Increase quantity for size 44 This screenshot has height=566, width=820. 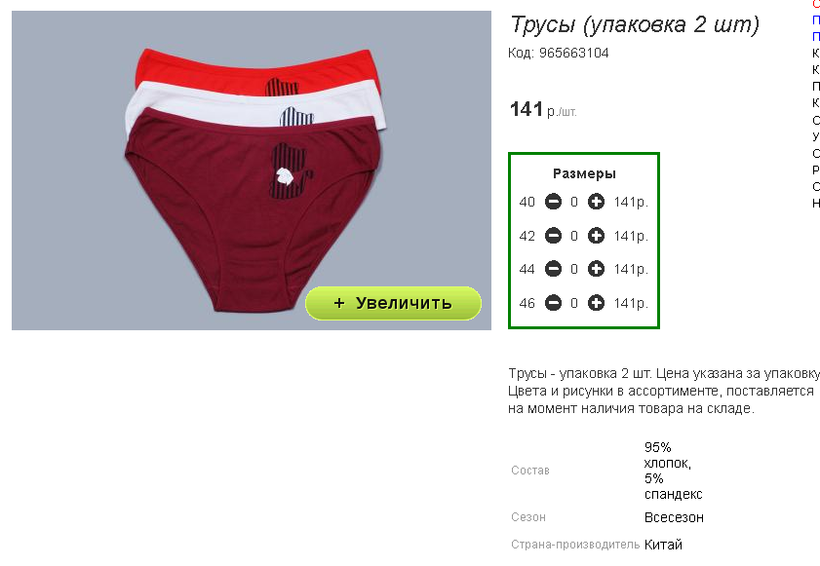click(x=596, y=269)
